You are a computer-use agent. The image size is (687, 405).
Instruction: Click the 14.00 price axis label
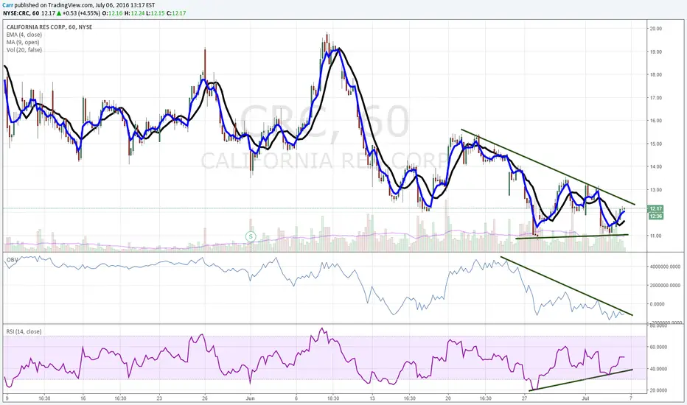point(656,167)
